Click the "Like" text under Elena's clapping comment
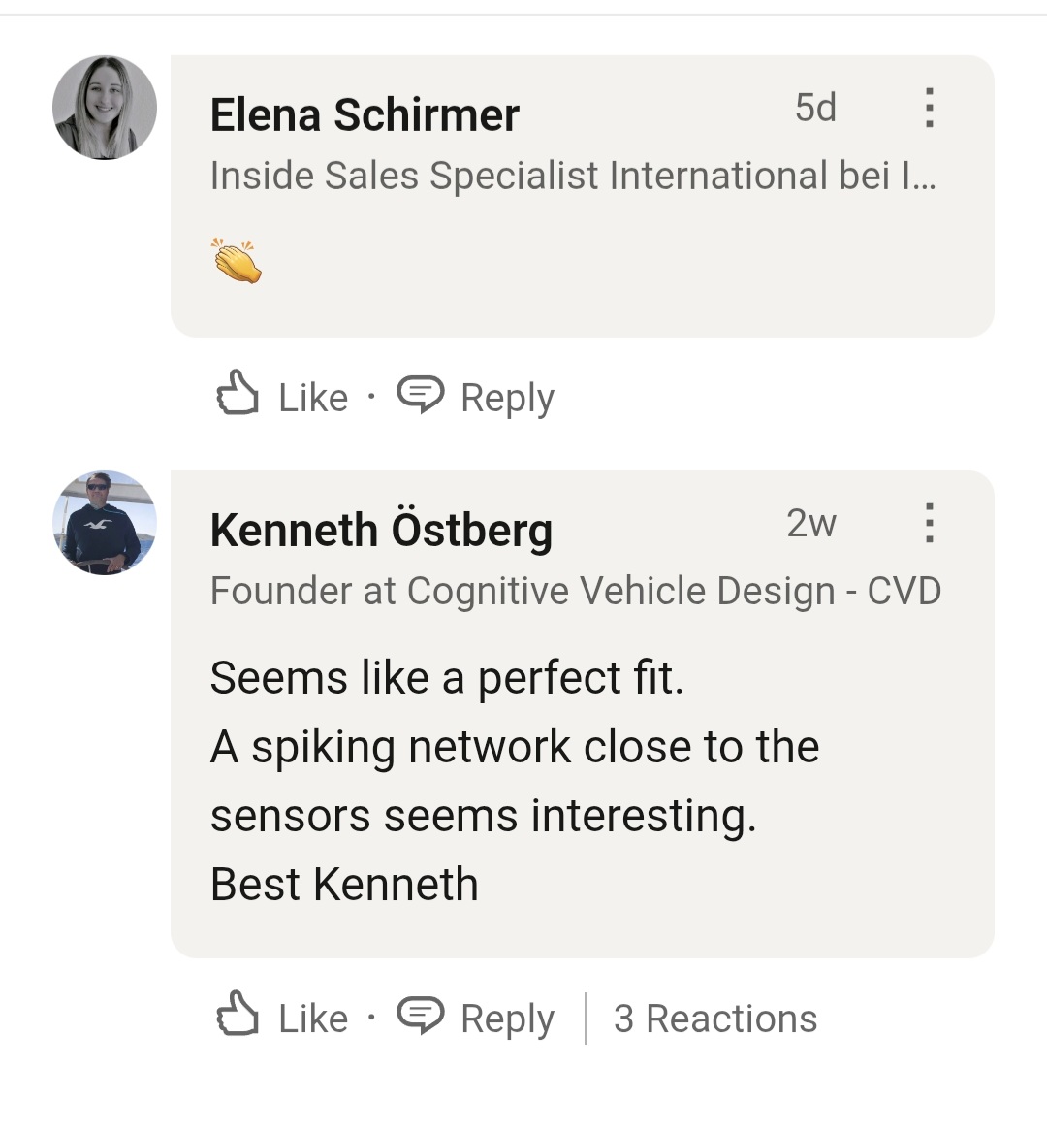The image size is (1047, 1132). point(313,398)
